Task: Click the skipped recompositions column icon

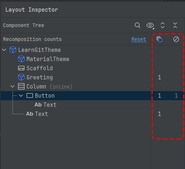Action: coord(176,39)
